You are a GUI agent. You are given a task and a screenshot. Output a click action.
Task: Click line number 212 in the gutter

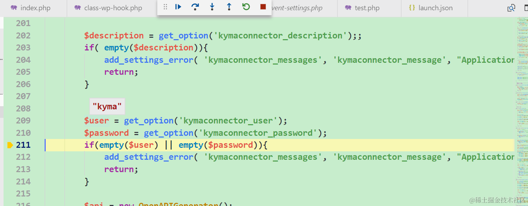[x=23, y=157]
